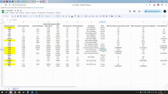Insert a chart from toolbar

click(106, 16)
